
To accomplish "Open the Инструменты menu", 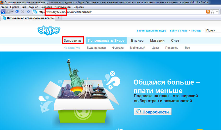I will [63, 7].
